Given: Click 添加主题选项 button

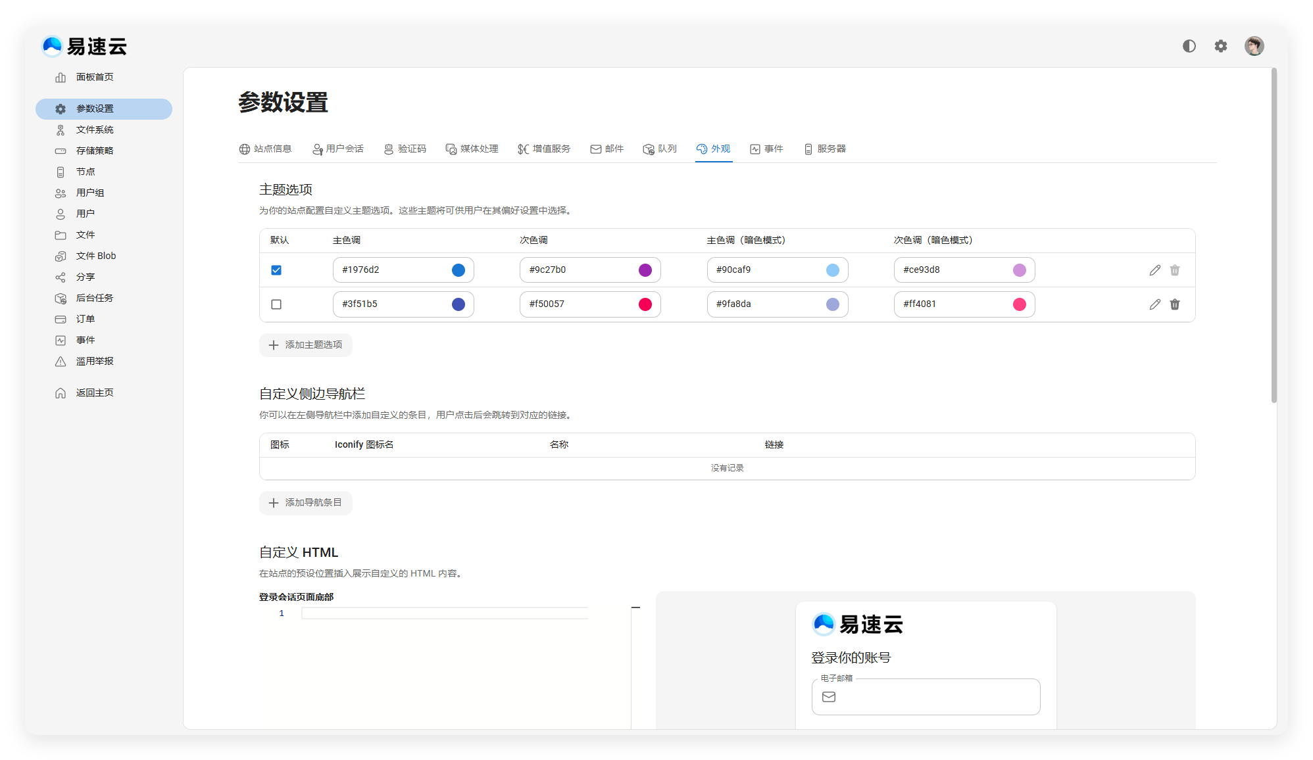Looking at the screenshot, I should 306,345.
